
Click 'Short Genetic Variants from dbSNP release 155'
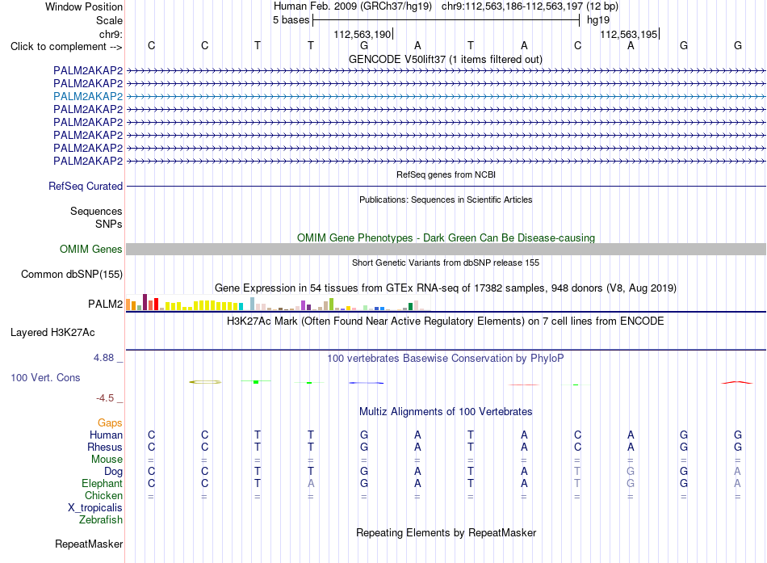pos(446,263)
